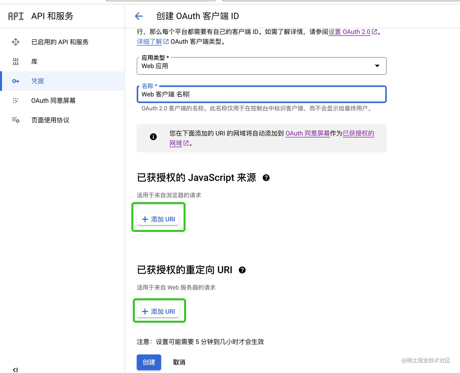Click external link icon beside 设置 OAuth 2.0
Image resolution: width=460 pixels, height=373 pixels.
(375, 32)
